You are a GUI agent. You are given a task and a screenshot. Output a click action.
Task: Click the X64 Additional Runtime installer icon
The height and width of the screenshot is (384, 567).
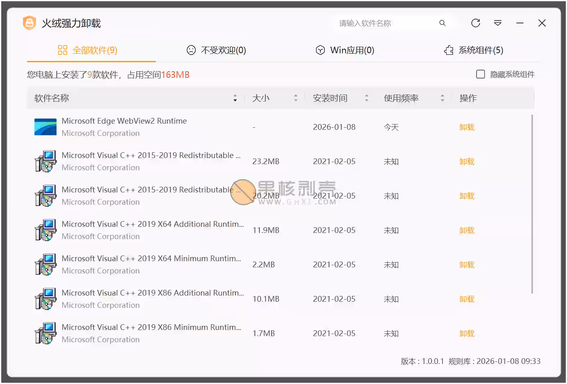point(45,230)
